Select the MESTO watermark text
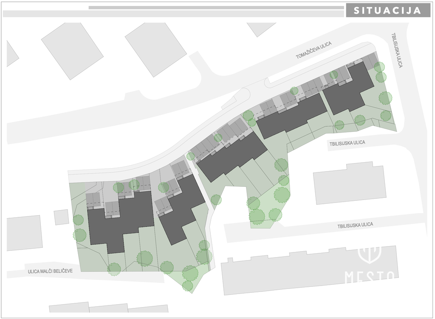This screenshot has width=435, height=319. point(370,277)
